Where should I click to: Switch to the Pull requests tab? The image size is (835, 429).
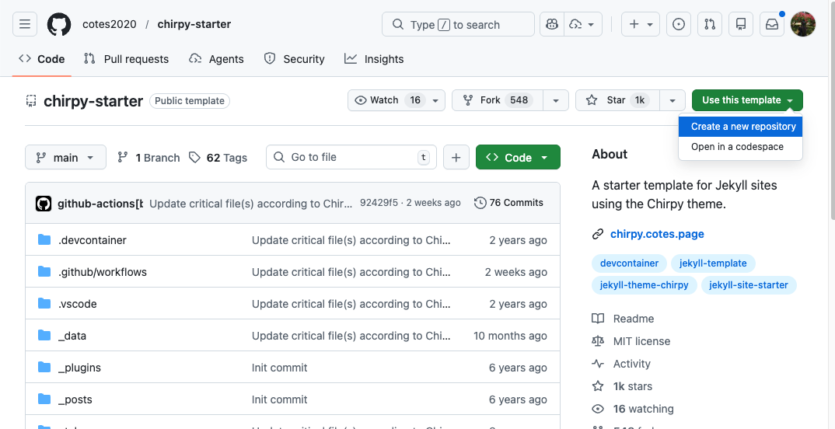click(x=126, y=59)
